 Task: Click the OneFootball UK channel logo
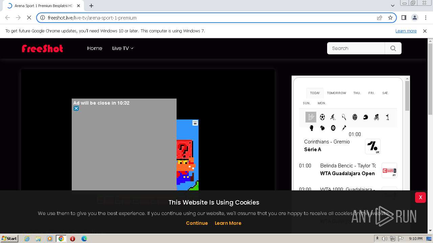(x=373, y=146)
